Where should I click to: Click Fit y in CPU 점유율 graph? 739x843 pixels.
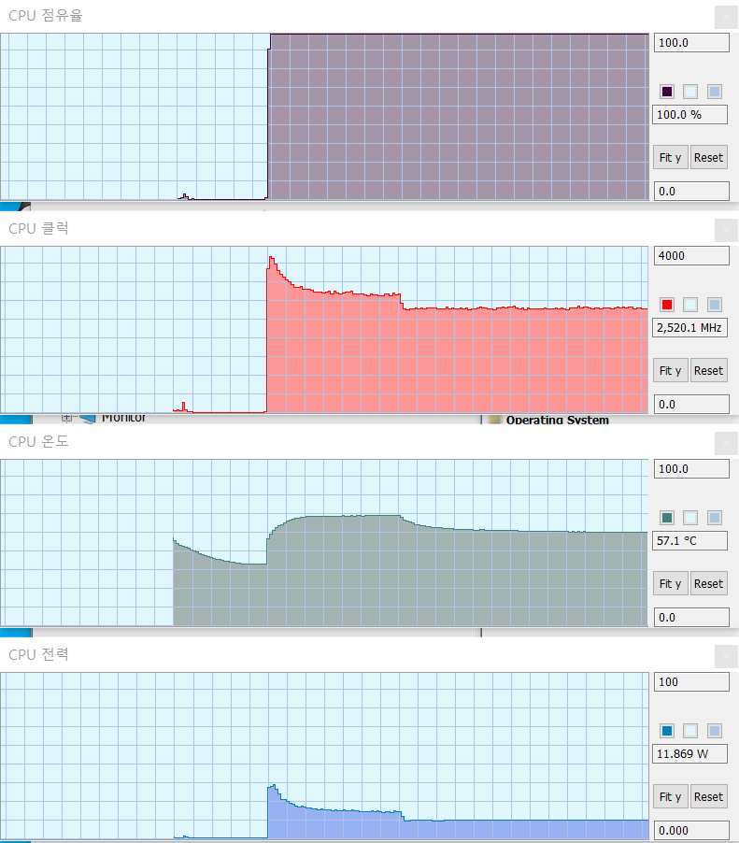click(x=670, y=158)
